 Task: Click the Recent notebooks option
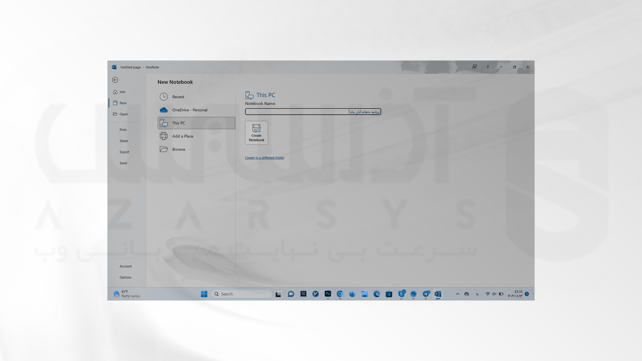[178, 96]
